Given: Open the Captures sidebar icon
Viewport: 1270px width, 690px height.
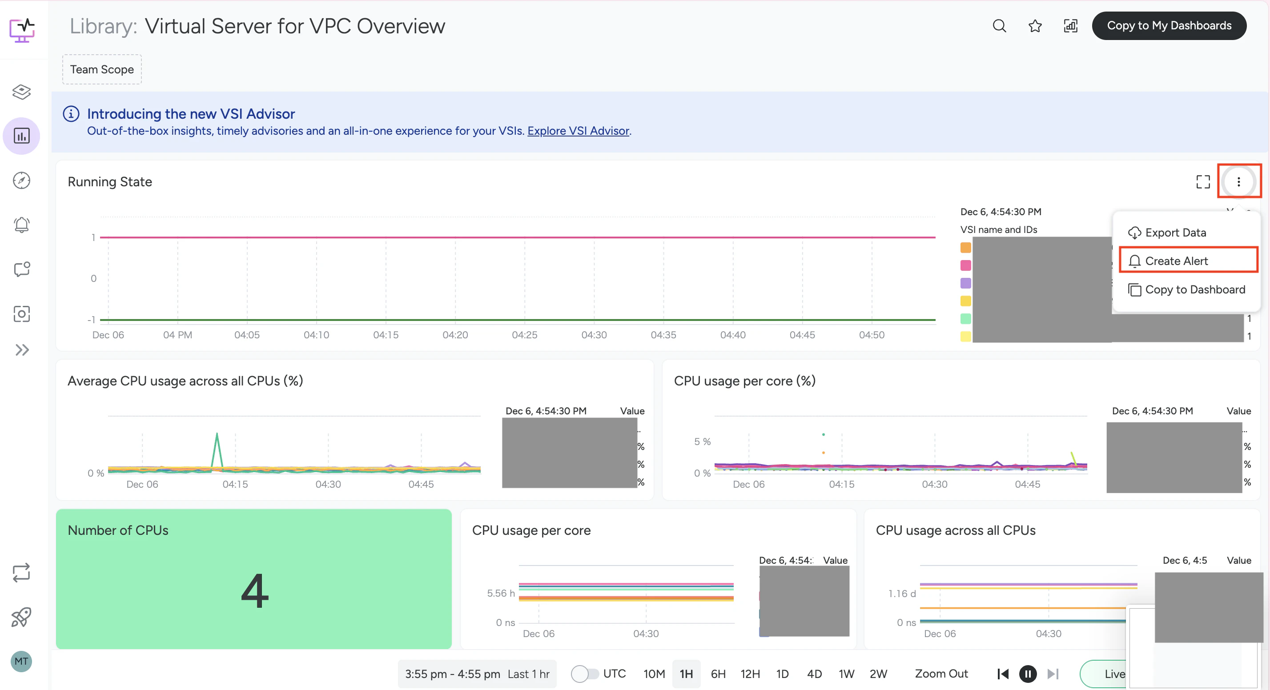Looking at the screenshot, I should pos(22,314).
